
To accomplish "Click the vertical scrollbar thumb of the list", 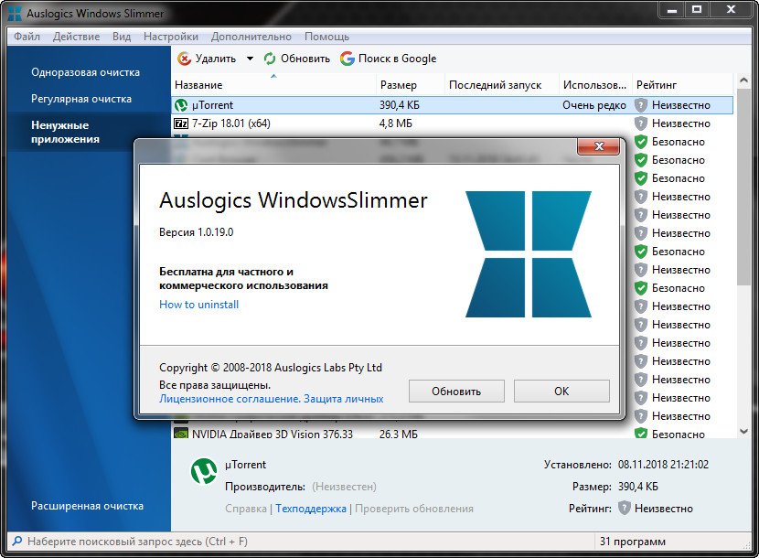I will tap(744, 187).
